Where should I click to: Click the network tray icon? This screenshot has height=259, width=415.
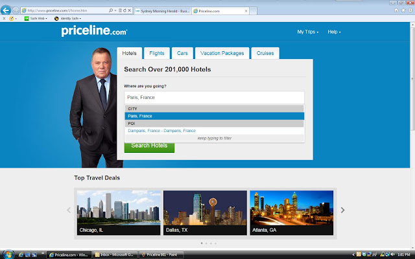pyautogui.click(x=387, y=254)
